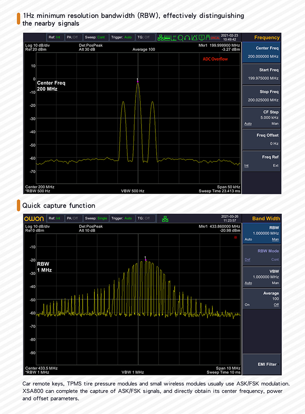Click the peak marker graph icon

pos(194,37)
